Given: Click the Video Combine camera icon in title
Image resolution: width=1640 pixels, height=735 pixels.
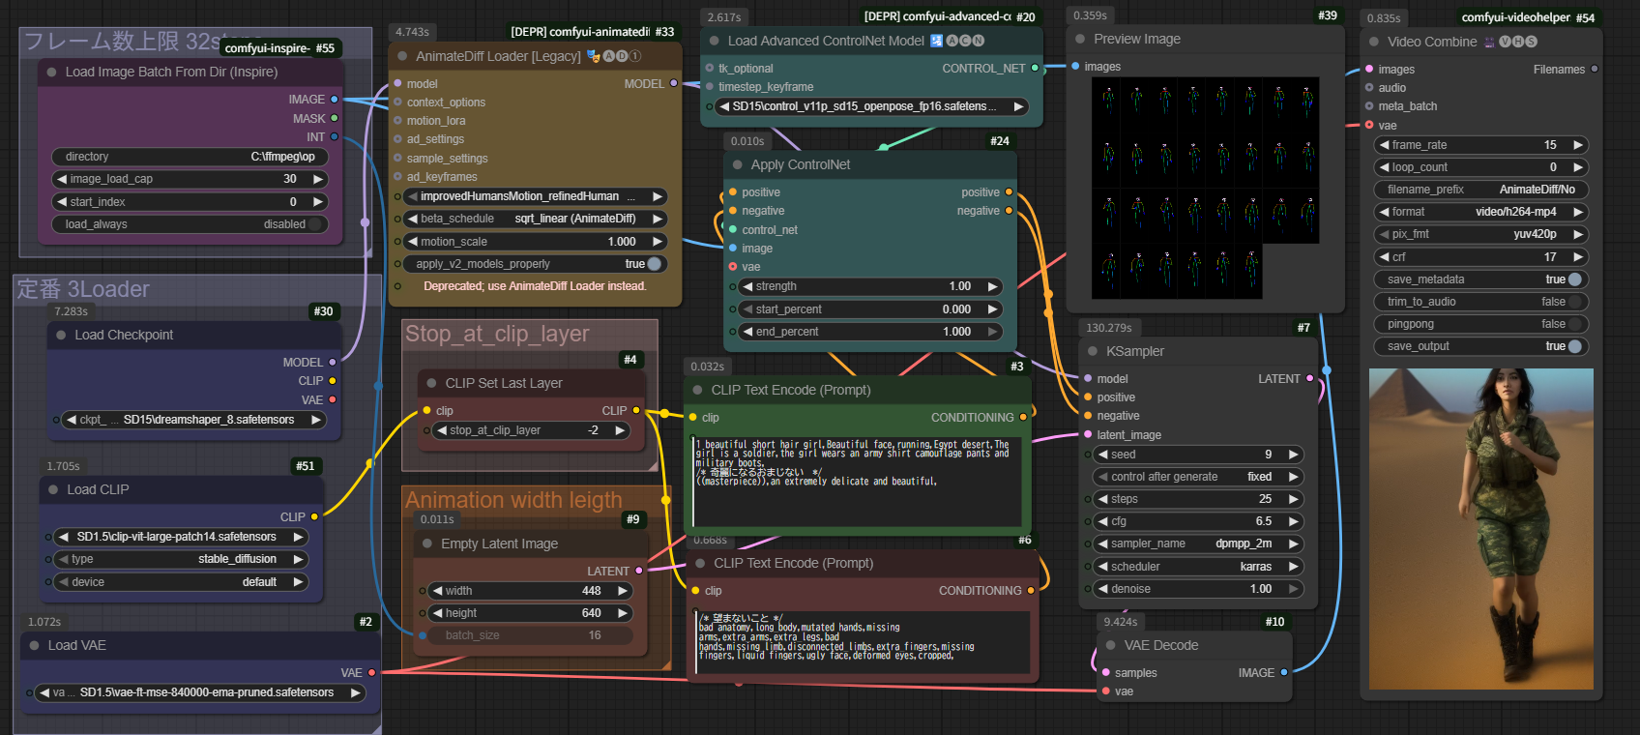Looking at the screenshot, I should (1489, 42).
